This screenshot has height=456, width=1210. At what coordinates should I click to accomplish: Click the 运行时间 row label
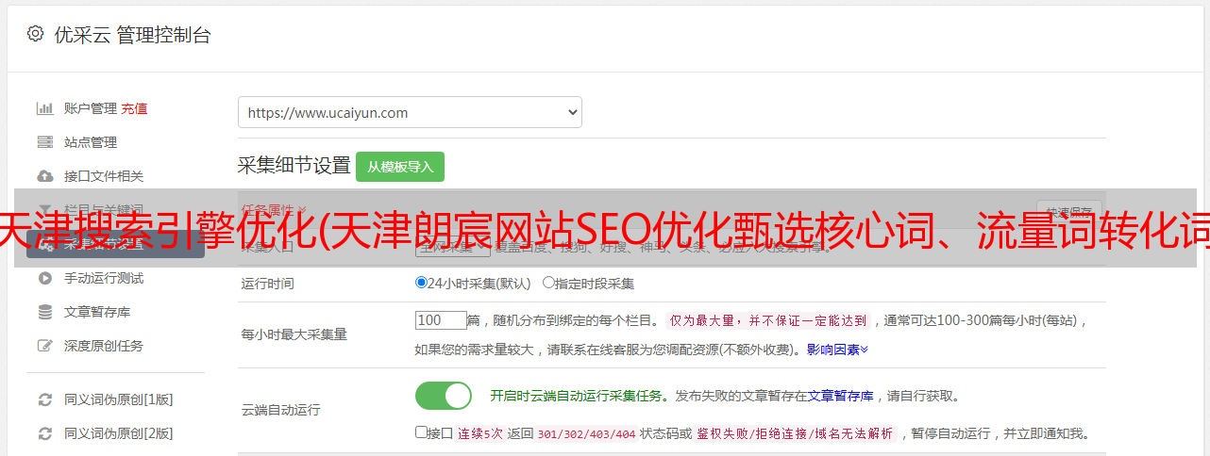coord(268,283)
